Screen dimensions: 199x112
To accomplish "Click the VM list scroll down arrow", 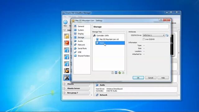I will pyautogui.click(x=91, y=95).
